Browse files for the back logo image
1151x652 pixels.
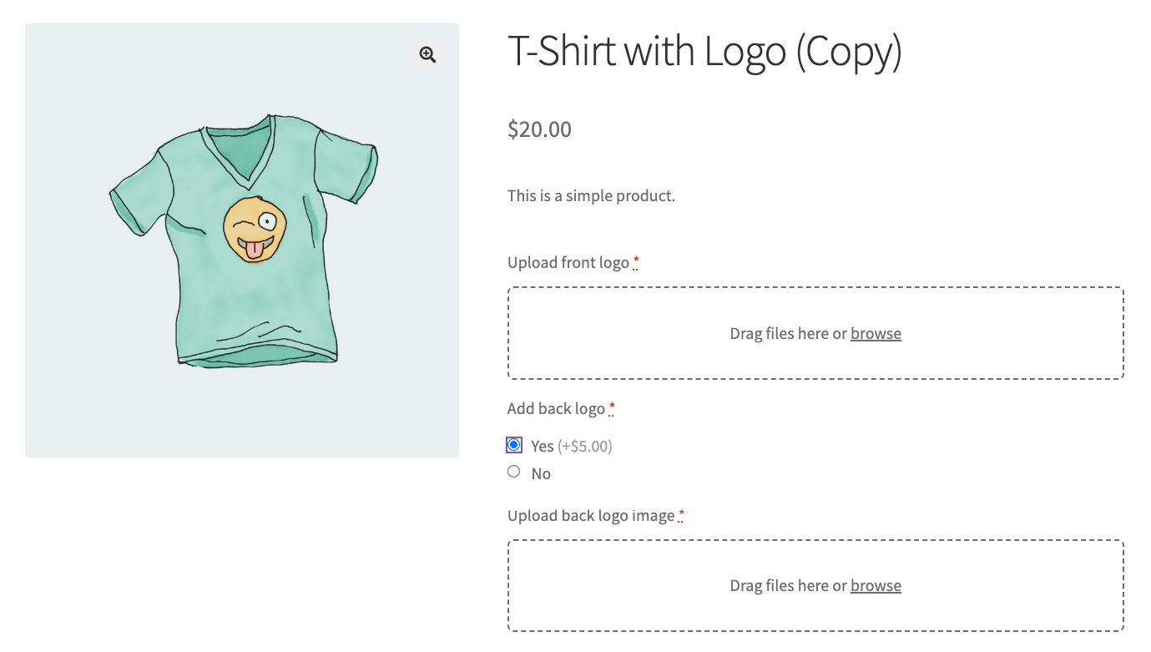[x=876, y=585]
